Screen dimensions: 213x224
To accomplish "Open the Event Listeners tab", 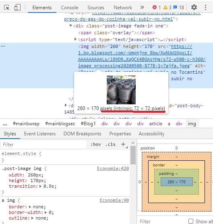I will tap(40, 134).
